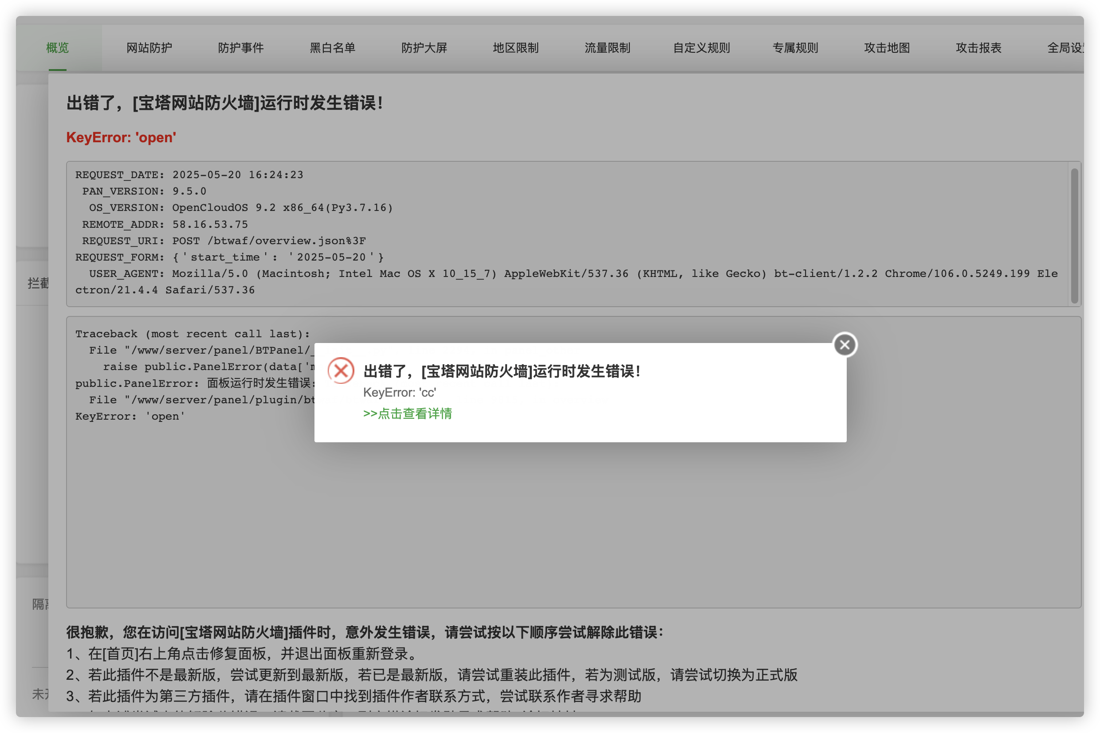Open the 流量限制 tab
The width and height of the screenshot is (1100, 733).
pyautogui.click(x=607, y=48)
